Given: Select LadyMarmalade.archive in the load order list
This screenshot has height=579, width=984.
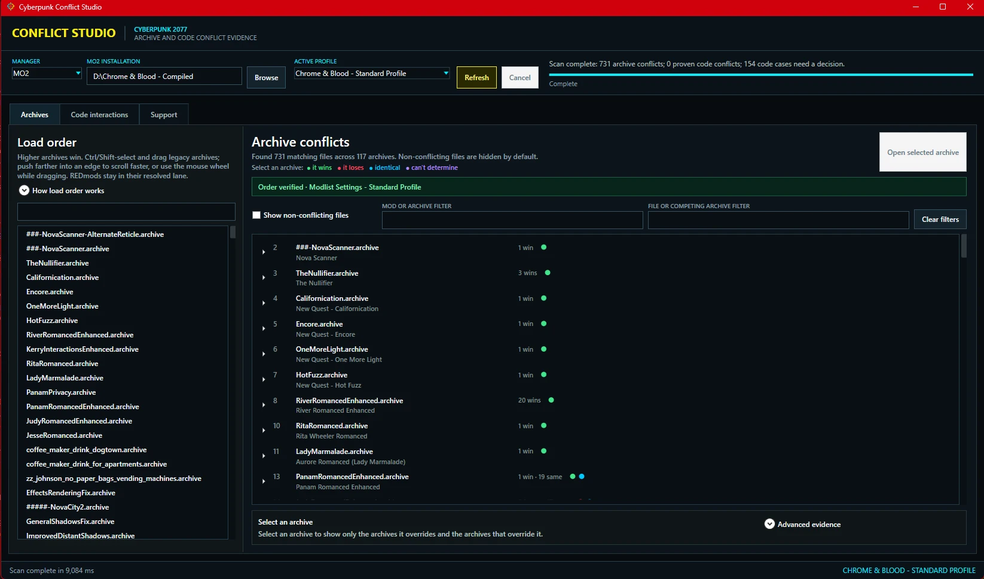Looking at the screenshot, I should tap(123, 378).
